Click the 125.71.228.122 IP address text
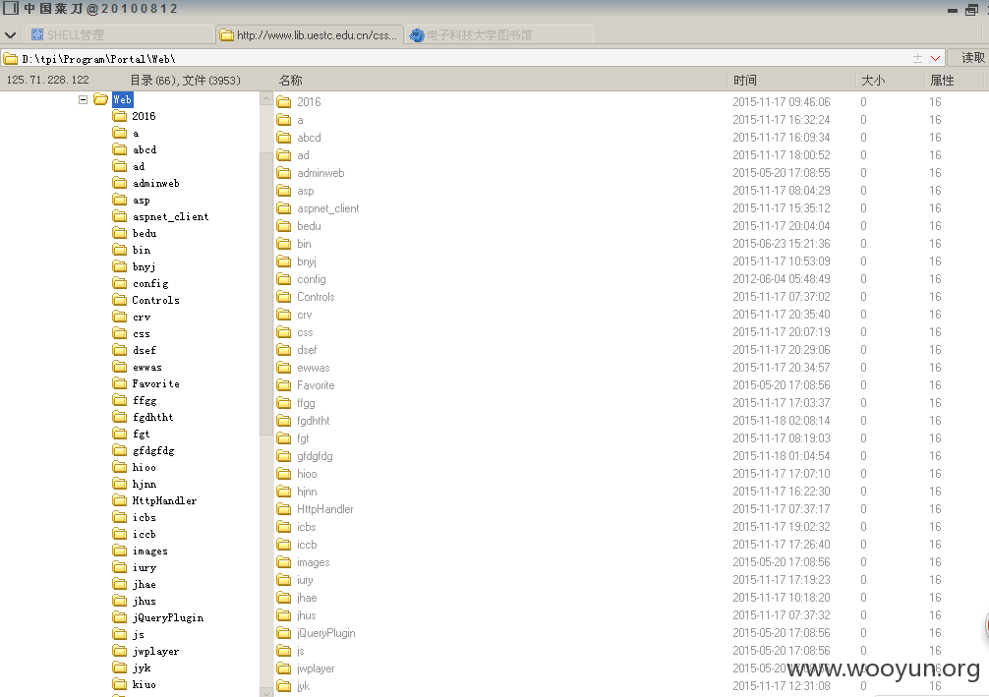This screenshot has width=989, height=697. click(48, 80)
